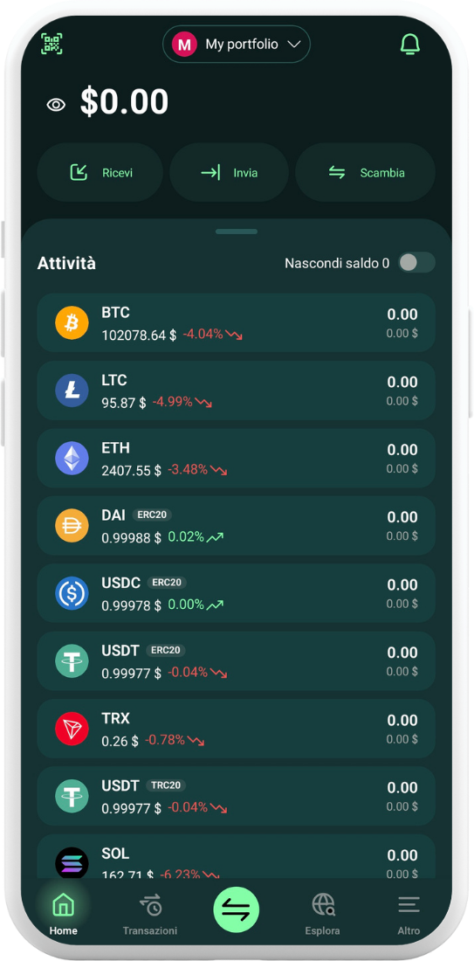This screenshot has width=474, height=961.
Task: Tap the Ethereum diamond icon
Action: [72, 459]
